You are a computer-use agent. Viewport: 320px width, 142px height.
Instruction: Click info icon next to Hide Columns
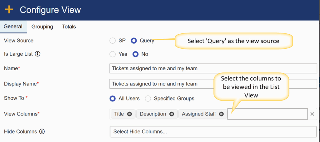tap(42, 132)
